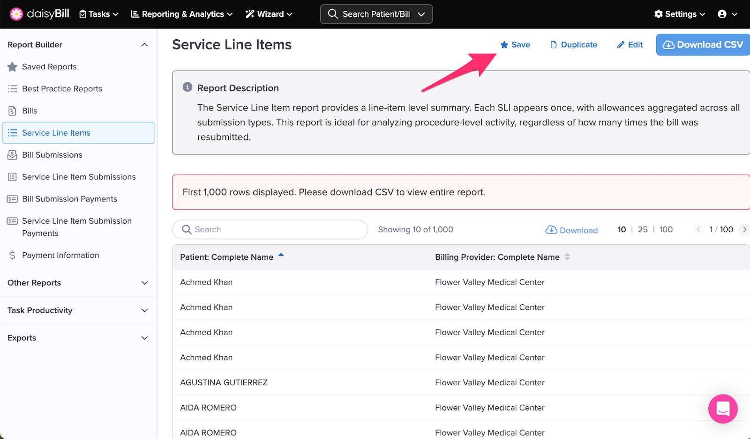Sort by Billing Provider: Complete Name column

(x=497, y=257)
